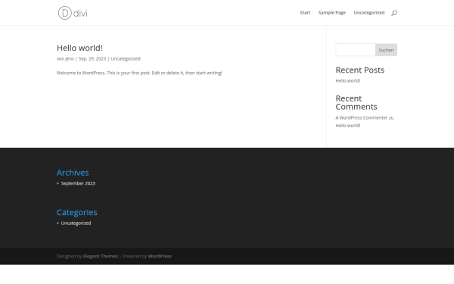Open the September 2023 archive link
Screen dimensions: 454x284
click(78, 183)
